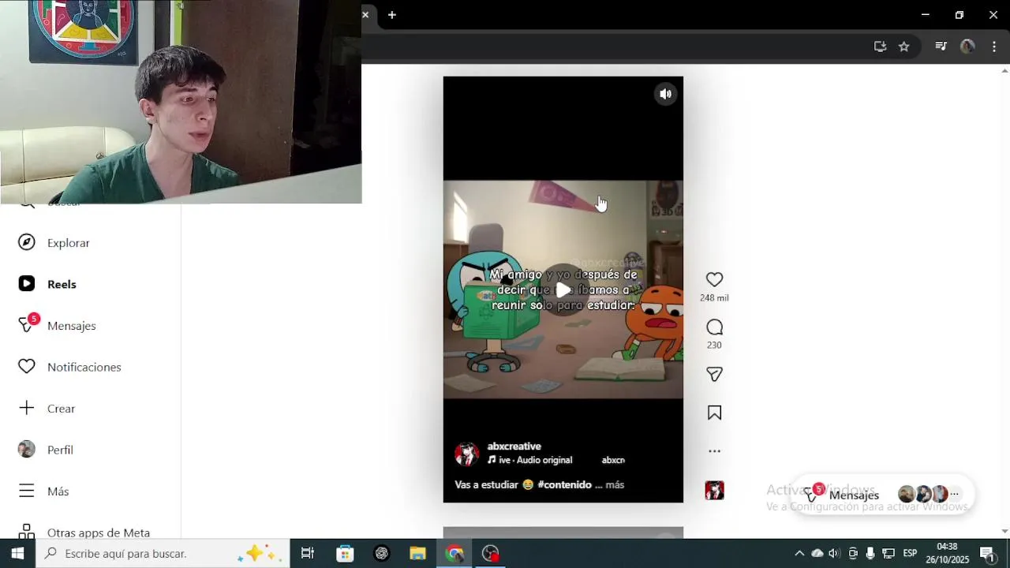Screen dimensions: 1010x568
Task: Click the Notificaciones heart icon
Action: (27, 367)
